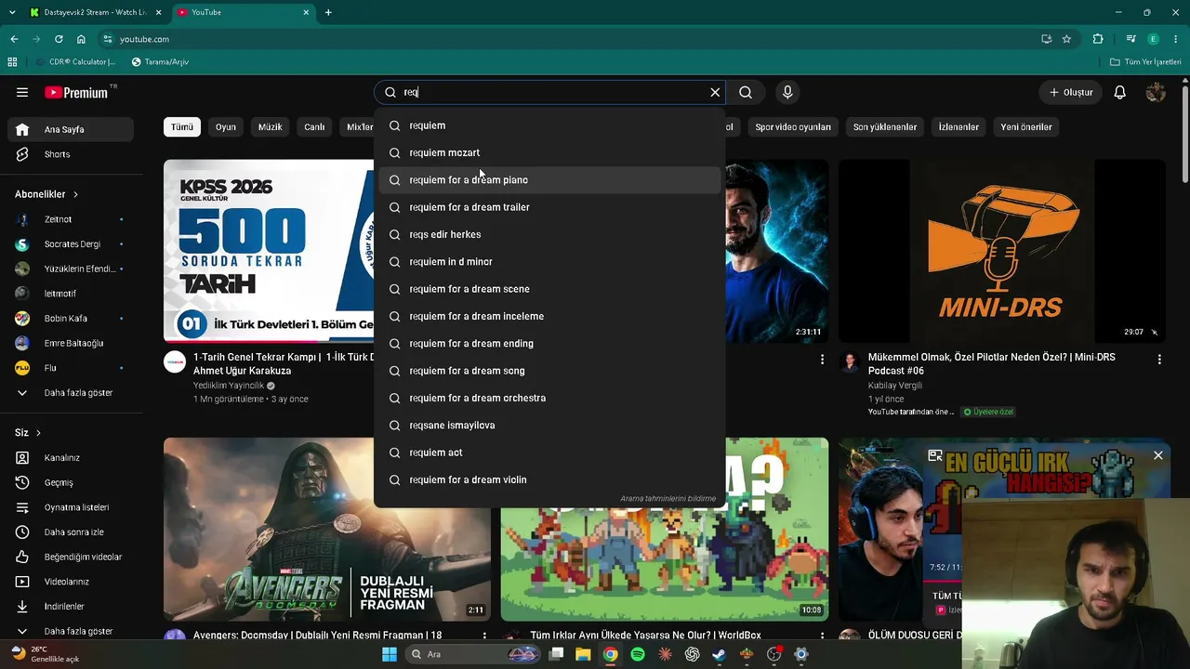Open Kanalınız channel icon
This screenshot has width=1190, height=669.
pyautogui.click(x=22, y=457)
